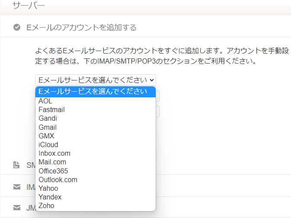Select Yahoo email service

(96, 189)
